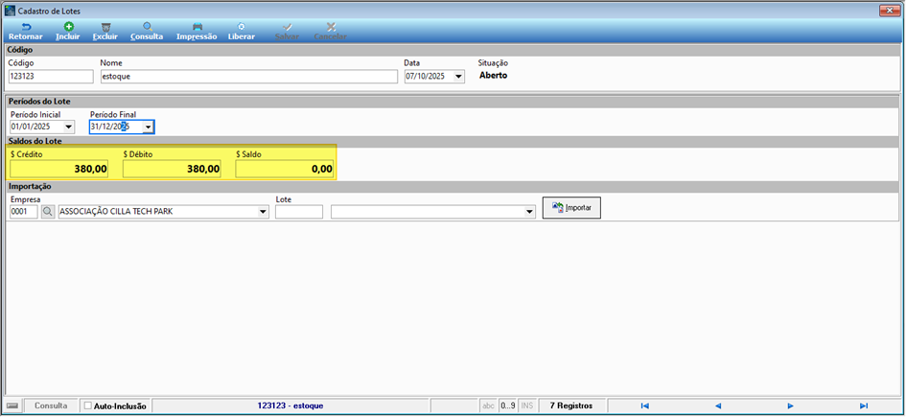
Task: Search company with the magnifier button
Action: click(x=47, y=212)
